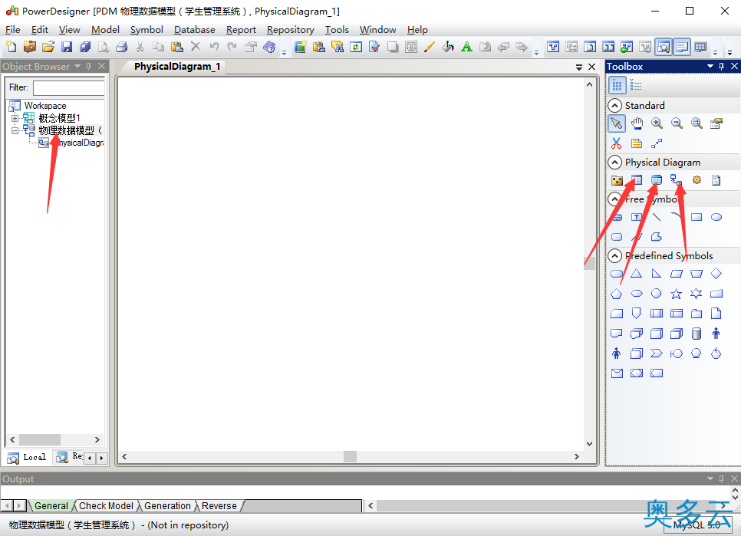Switch to the Reverse output tab
Image resolution: width=741 pixels, height=536 pixels.
tap(219, 506)
